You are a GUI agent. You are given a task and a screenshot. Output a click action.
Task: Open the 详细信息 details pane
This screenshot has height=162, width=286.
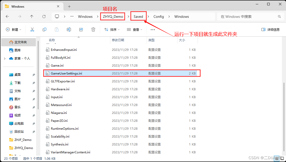[x=270, y=29]
